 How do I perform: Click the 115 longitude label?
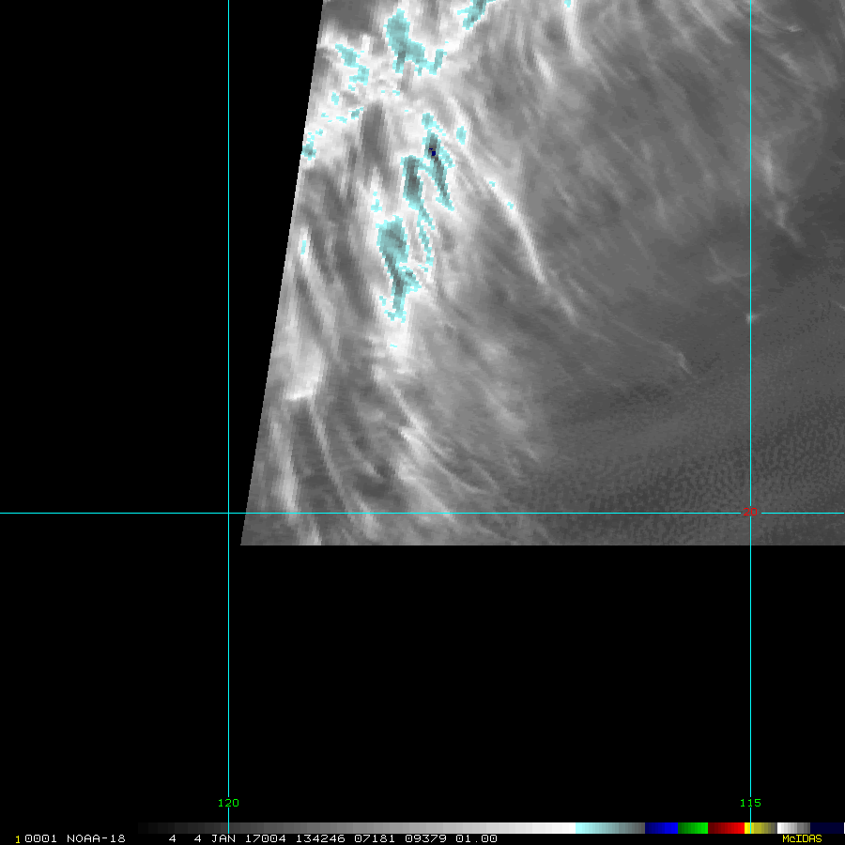[x=750, y=803]
